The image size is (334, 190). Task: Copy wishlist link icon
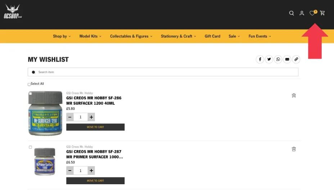(x=296, y=59)
